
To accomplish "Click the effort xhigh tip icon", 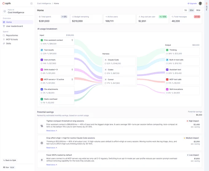I will point(42,143).
